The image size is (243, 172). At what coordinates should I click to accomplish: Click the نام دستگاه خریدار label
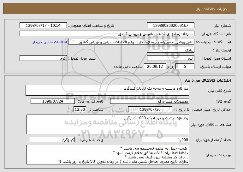(216, 34)
